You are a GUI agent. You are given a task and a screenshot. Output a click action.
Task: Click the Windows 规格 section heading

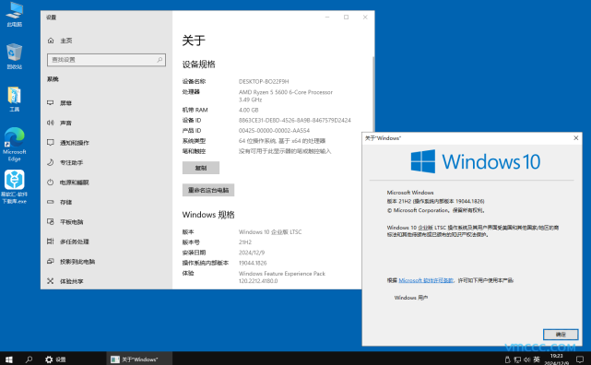pos(208,215)
